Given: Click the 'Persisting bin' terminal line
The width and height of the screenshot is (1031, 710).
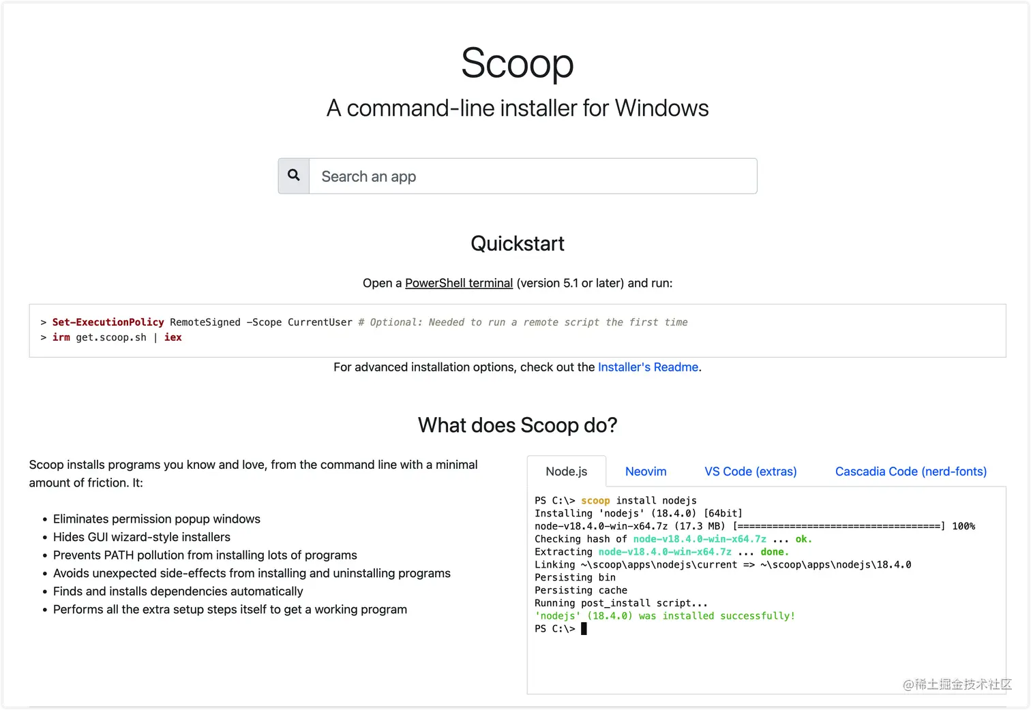Looking at the screenshot, I should 575,578.
